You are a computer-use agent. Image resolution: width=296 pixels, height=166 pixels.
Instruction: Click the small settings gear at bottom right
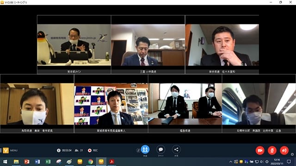[292, 154]
